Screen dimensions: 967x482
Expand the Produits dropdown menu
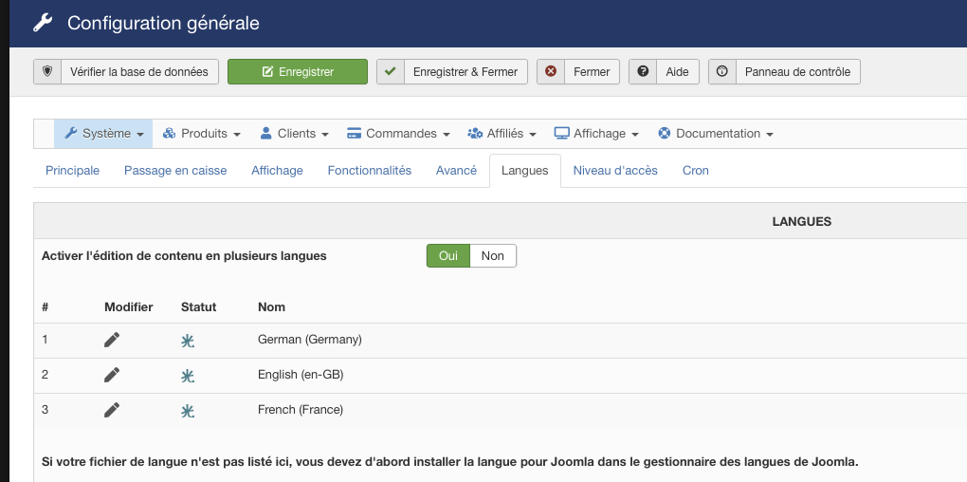coord(201,134)
